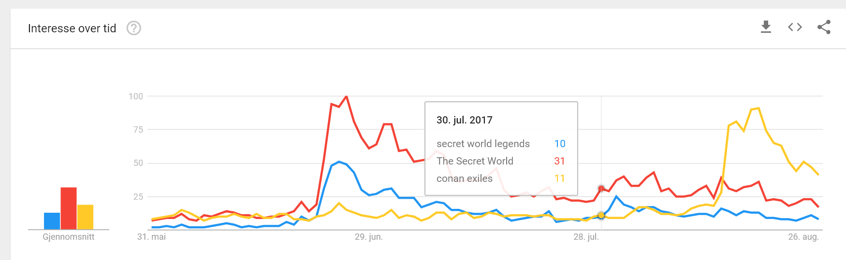Screen dimensions: 846x260
Task: Click the blue line's peak near 50
Action: click(x=339, y=162)
